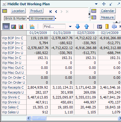Collapse the axis area with the up arrow
Image resolution: width=121 pixels, height=122 pixels.
click(116, 22)
